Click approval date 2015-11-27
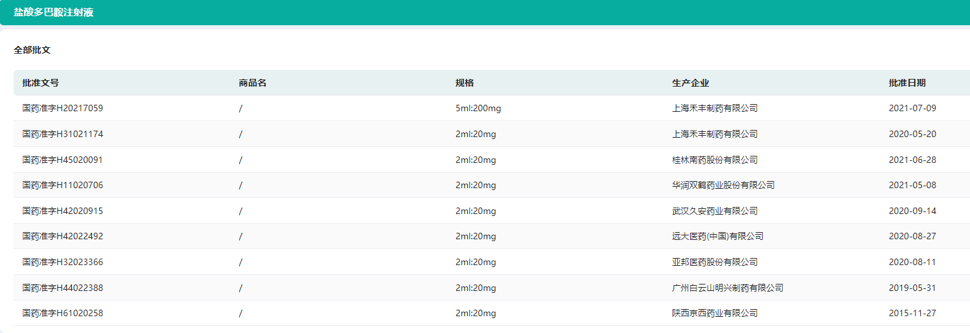 (912, 313)
